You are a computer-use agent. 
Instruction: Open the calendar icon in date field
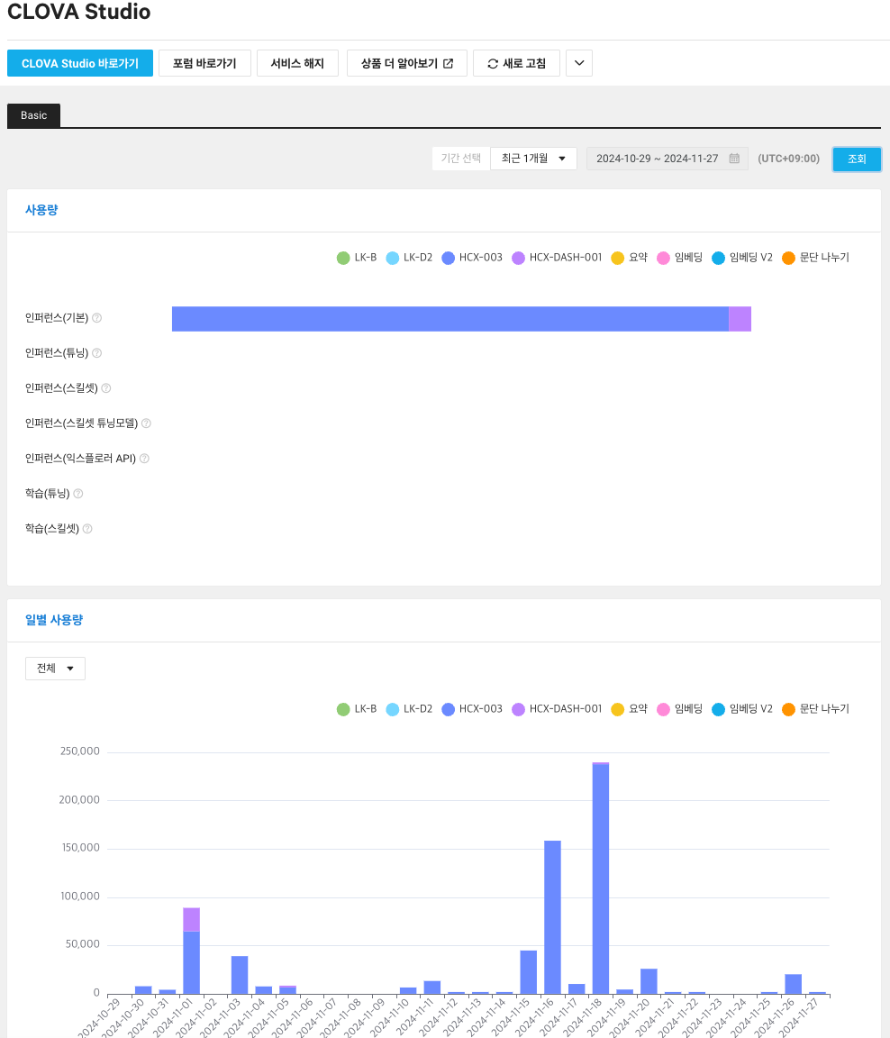pos(734,159)
